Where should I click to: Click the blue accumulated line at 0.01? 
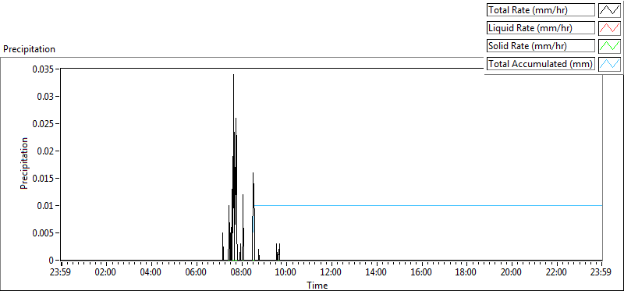click(x=427, y=206)
